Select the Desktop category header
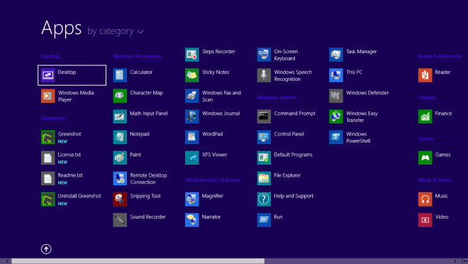The width and height of the screenshot is (468, 264). (50, 56)
